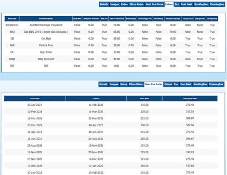The image size is (227, 175).
Task: Select active Next Pax Rates tab above date rates table
Action: pyautogui.click(x=153, y=85)
